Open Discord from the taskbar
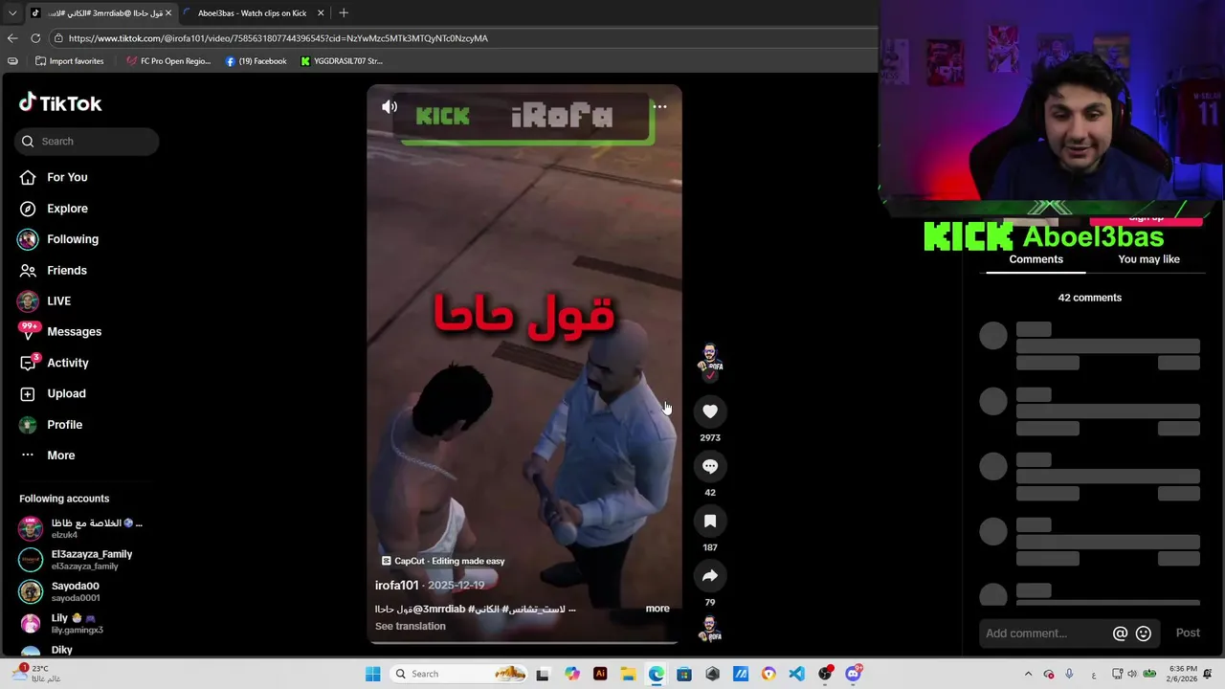Viewport: 1225px width, 689px height. [853, 674]
